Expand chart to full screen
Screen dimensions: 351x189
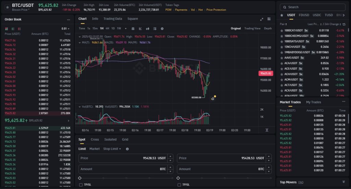(x=262, y=19)
